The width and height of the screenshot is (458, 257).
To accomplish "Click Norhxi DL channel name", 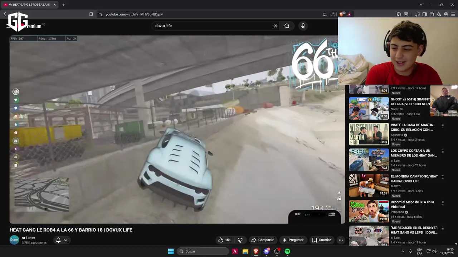I will (397, 109).
